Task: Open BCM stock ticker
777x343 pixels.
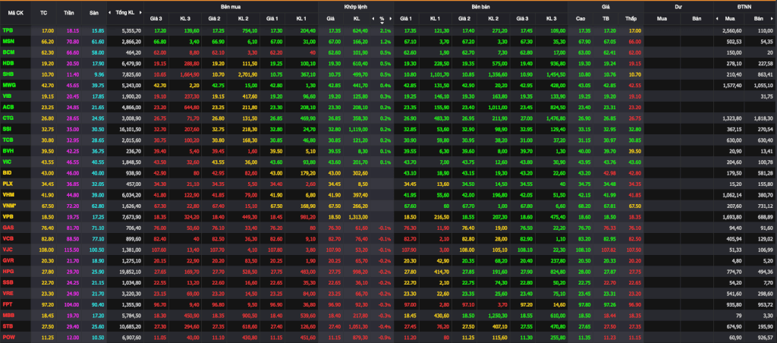Action: pyautogui.click(x=8, y=52)
